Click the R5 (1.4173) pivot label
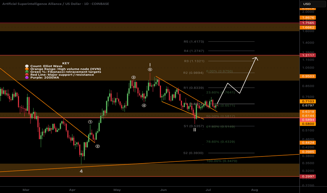 194,41
